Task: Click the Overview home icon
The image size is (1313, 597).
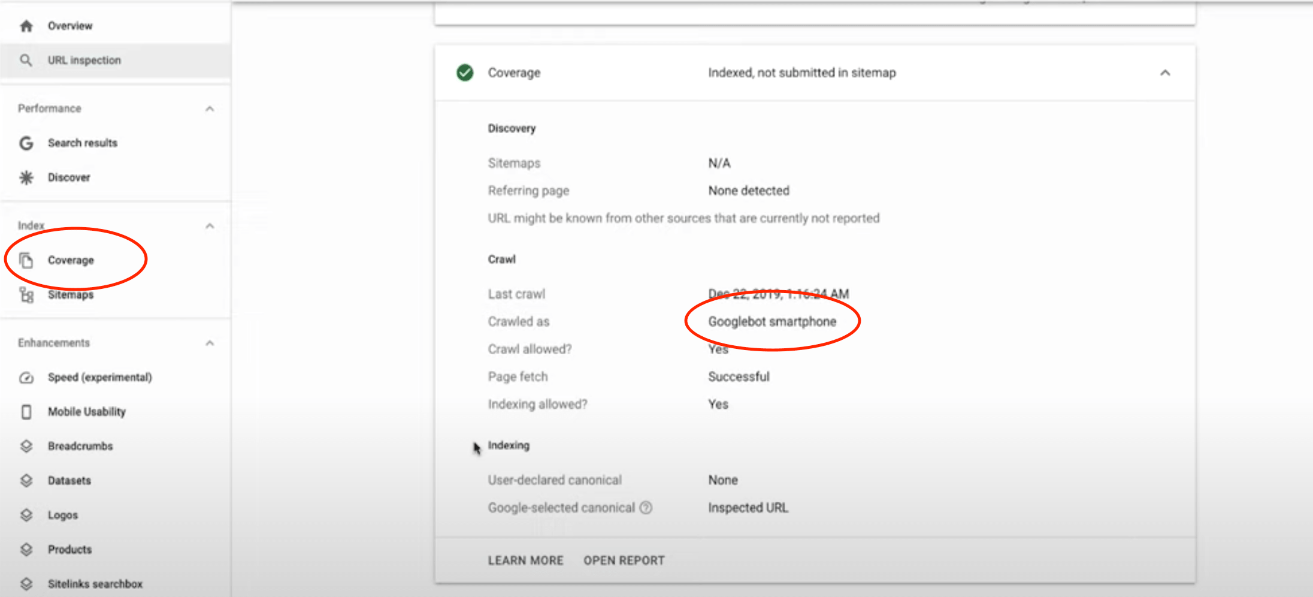Action: pyautogui.click(x=26, y=26)
